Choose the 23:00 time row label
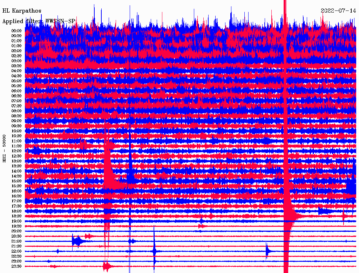 (x=16, y=261)
